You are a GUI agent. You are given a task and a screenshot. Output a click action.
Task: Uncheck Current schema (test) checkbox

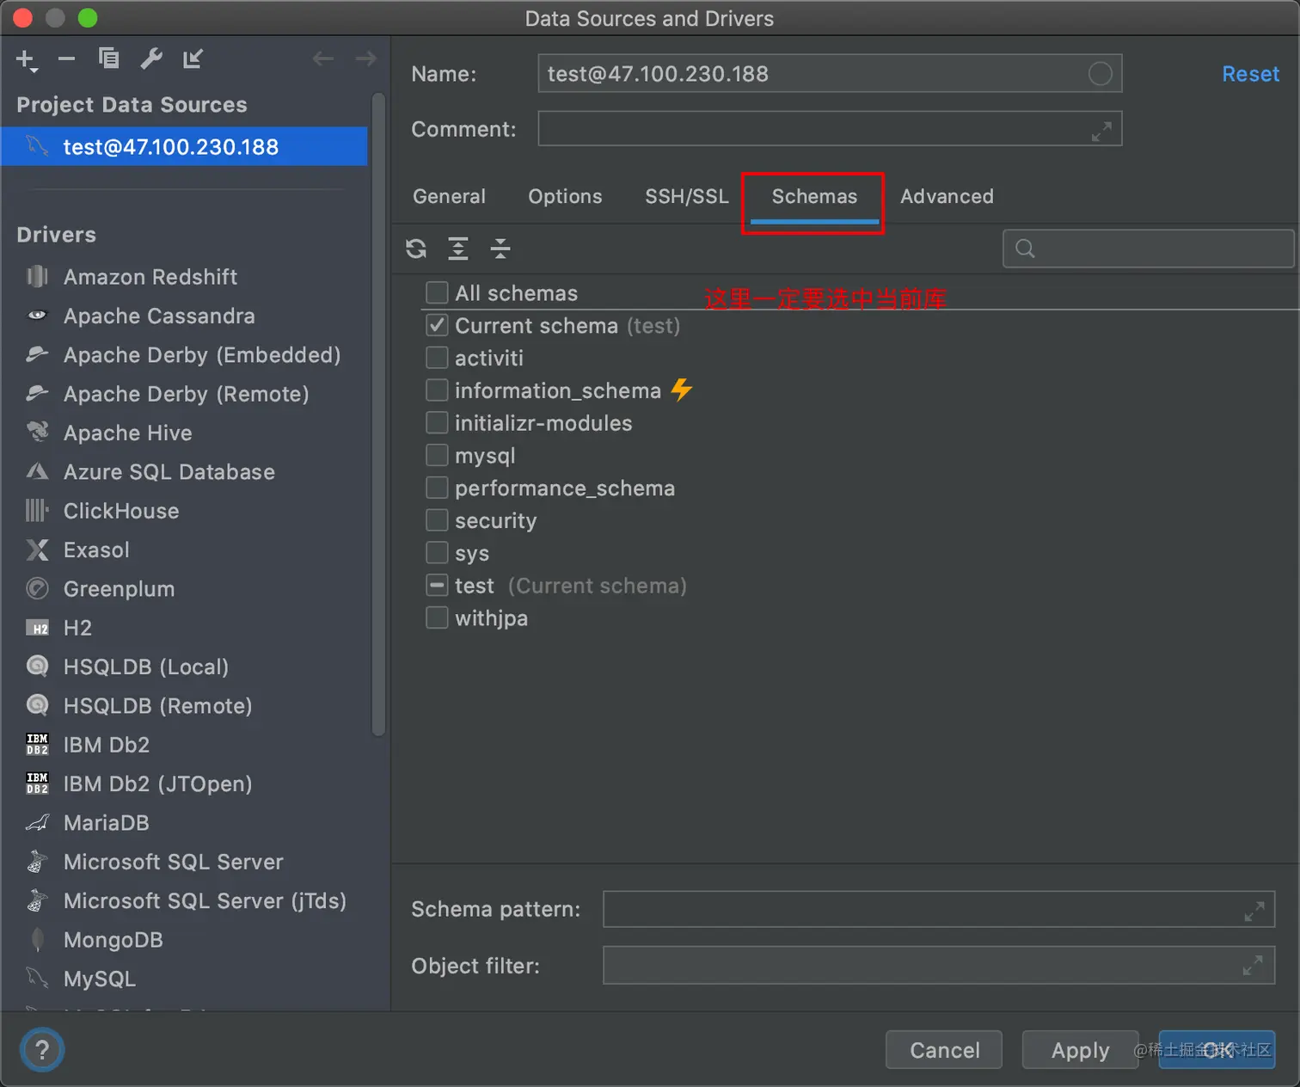tap(437, 325)
